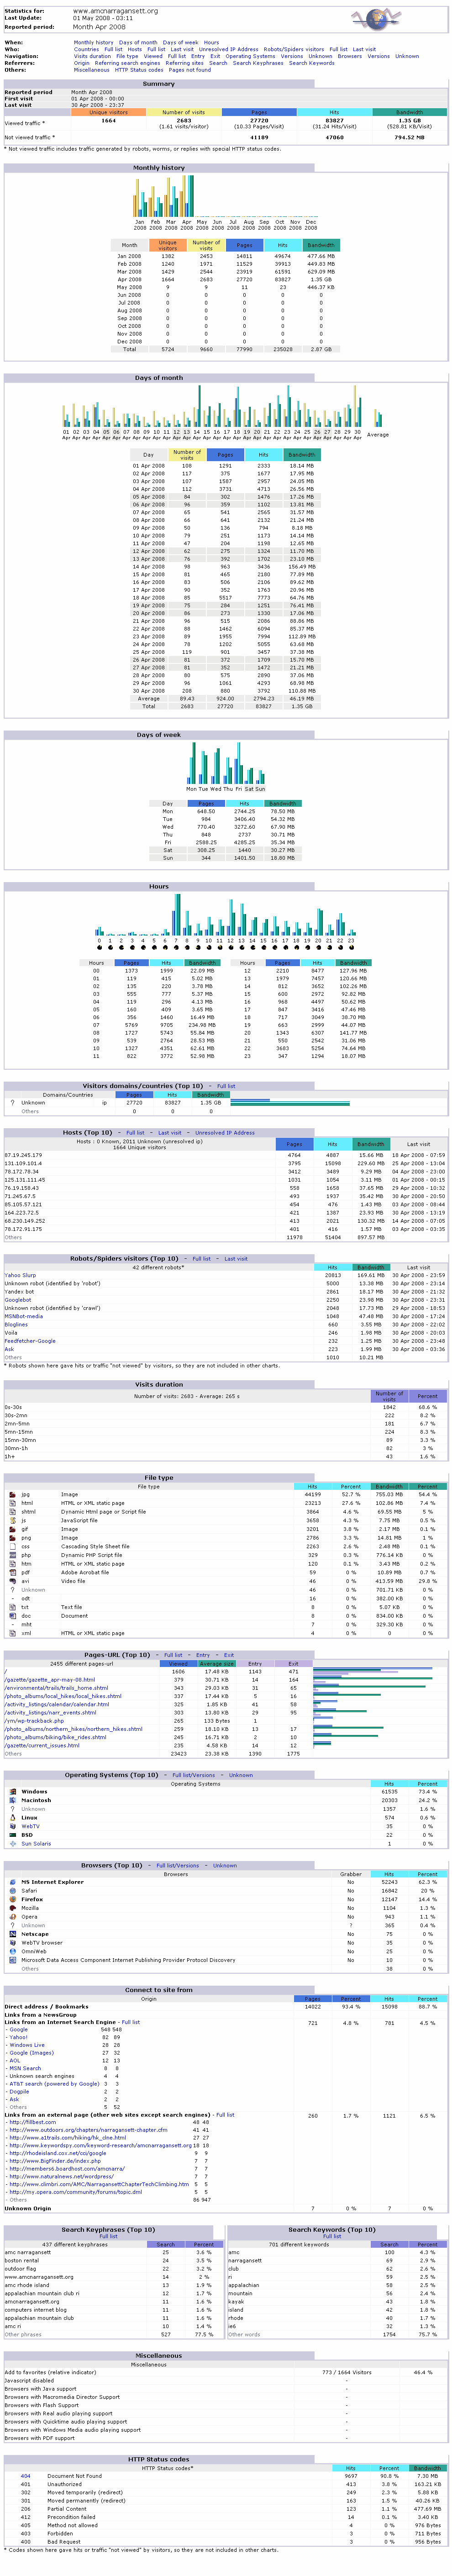
Task: Open Googlebot link in robots table
Action: click(17, 1300)
